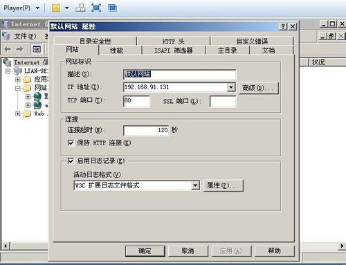
Task: Click the 描述 description text field
Action: click(x=180, y=74)
